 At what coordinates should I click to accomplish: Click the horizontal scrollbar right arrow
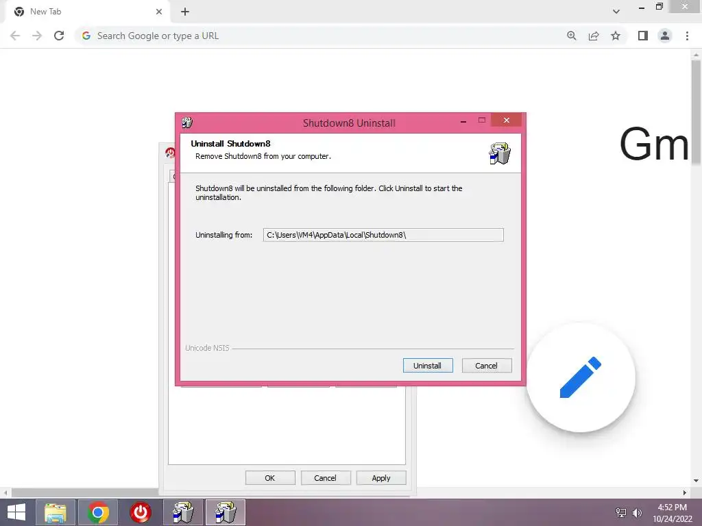click(x=685, y=492)
